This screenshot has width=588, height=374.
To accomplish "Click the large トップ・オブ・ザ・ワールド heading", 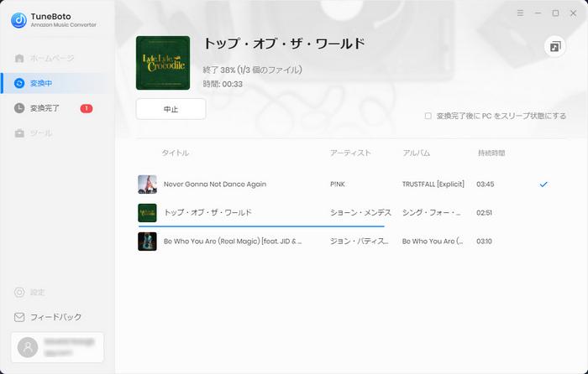I will click(284, 44).
